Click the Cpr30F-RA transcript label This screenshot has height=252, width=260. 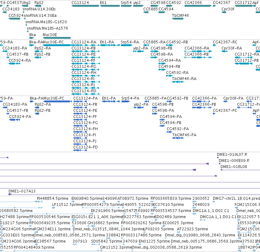(232, 48)
